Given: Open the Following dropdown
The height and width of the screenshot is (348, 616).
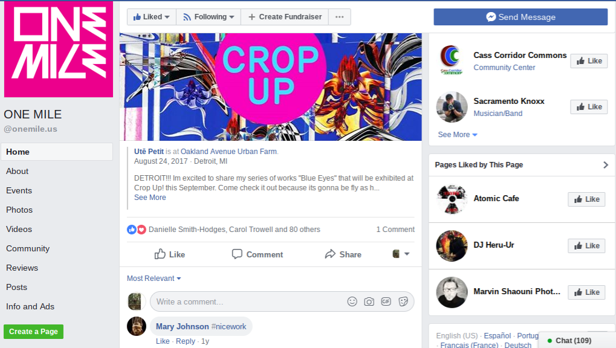Looking at the screenshot, I should coord(209,17).
